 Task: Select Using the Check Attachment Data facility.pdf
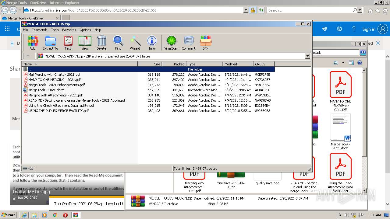[x=149, y=106]
